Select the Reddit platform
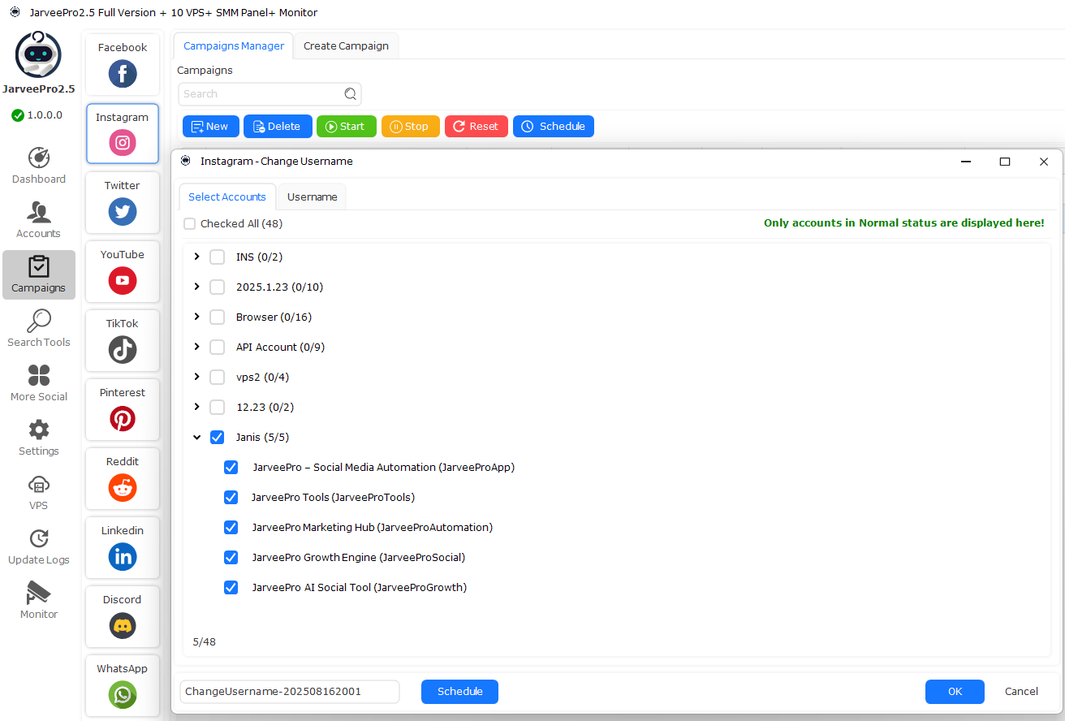Viewport: 1065px width, 721px height. pos(123,479)
